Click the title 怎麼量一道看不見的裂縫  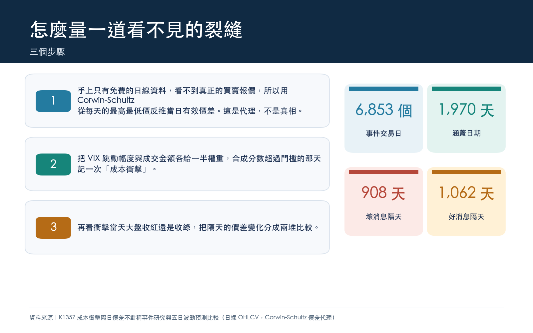pyautogui.click(x=136, y=30)
